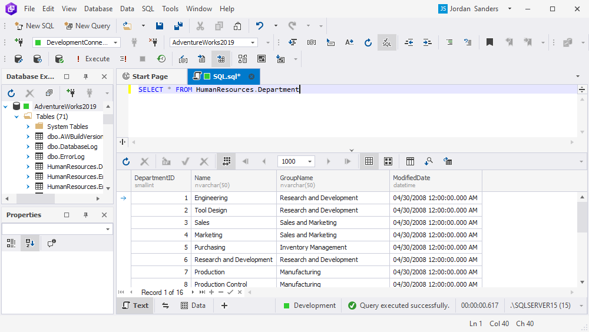The height and width of the screenshot is (332, 589).
Task: Toggle paginal mode icon in results toolbar
Action: point(227,161)
